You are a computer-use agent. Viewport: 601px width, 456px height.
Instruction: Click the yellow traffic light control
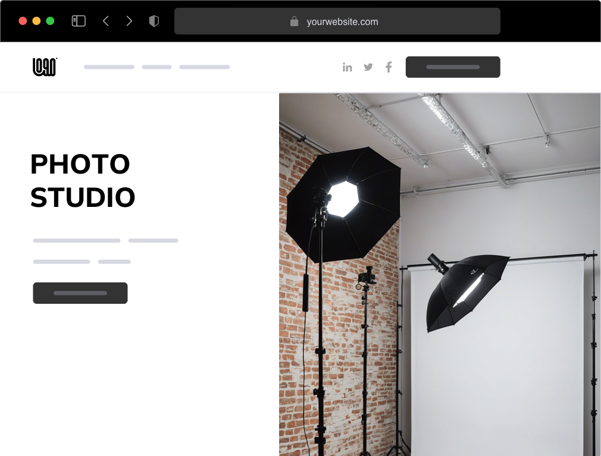[36, 20]
